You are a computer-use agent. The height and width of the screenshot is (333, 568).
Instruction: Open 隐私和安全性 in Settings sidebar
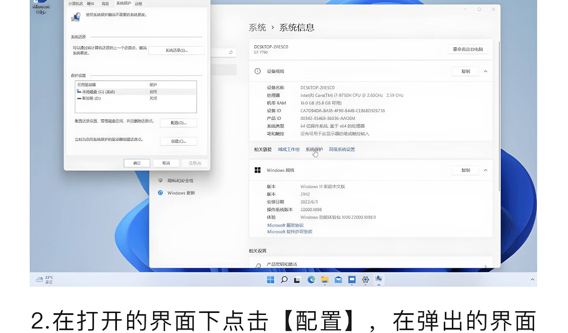180,181
